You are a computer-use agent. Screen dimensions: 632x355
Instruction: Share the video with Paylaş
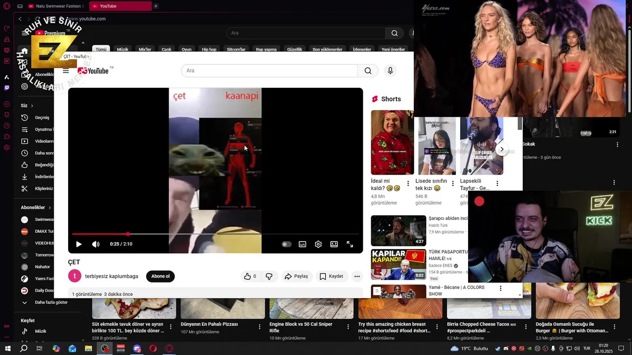coord(296,276)
